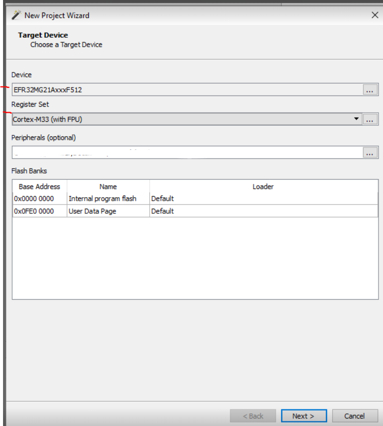Close the wizard with the X button
The height and width of the screenshot is (426, 383).
(x=374, y=16)
